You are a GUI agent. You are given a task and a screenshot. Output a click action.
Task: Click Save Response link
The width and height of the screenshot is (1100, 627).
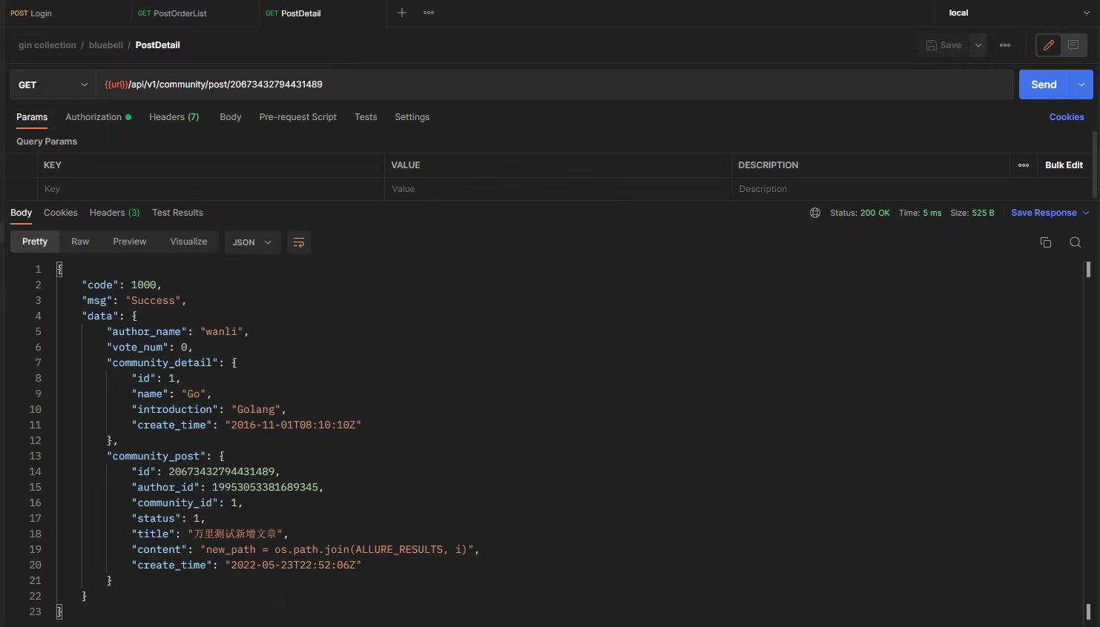(x=1044, y=213)
